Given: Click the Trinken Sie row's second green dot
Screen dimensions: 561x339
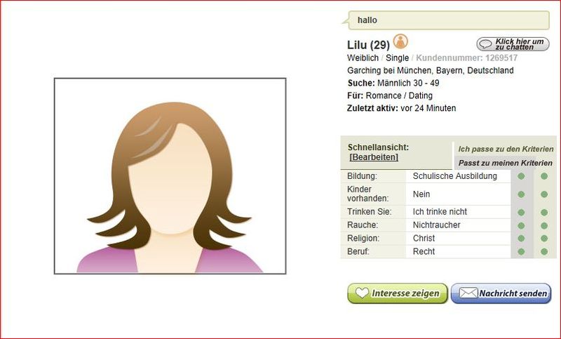Looking at the screenshot, I should 544,212.
